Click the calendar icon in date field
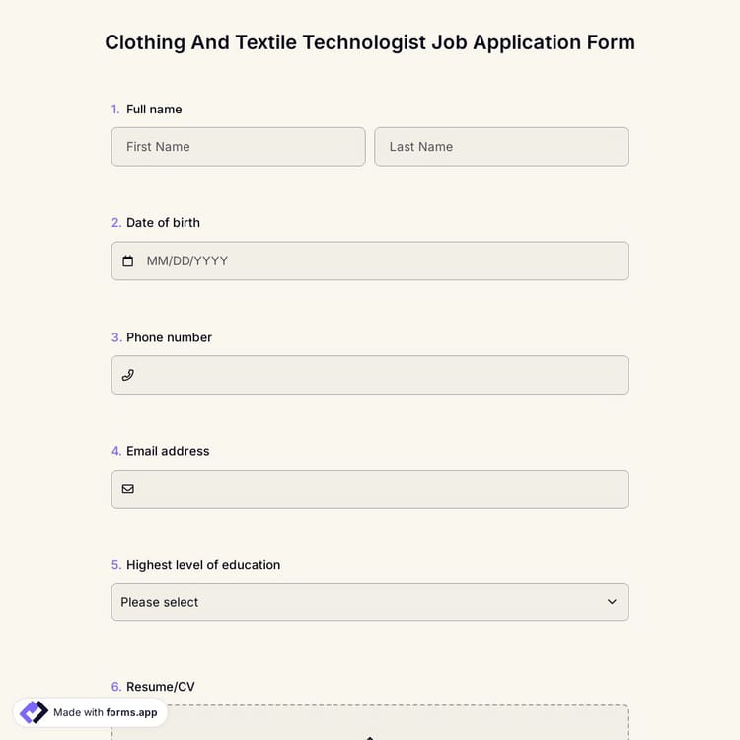740x740 pixels. 127,261
